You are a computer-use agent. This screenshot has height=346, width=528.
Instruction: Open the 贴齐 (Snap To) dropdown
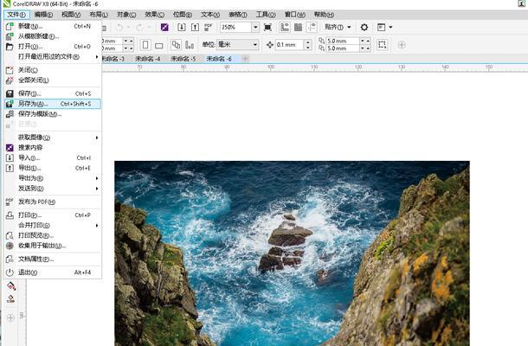(338, 28)
